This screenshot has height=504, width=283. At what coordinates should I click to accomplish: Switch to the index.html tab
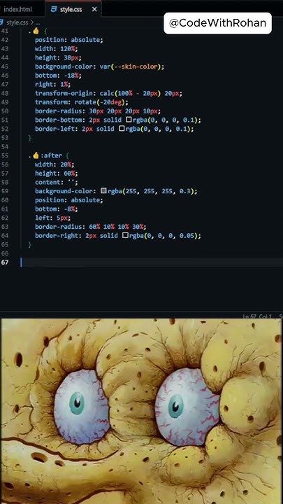click(17, 9)
